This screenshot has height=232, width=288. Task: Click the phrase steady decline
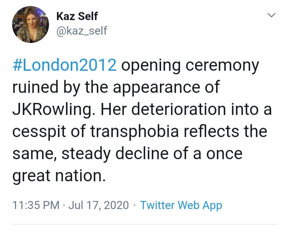[x=115, y=154]
